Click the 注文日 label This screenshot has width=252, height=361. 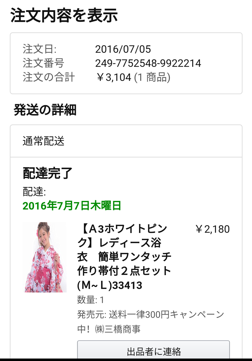click(x=39, y=49)
